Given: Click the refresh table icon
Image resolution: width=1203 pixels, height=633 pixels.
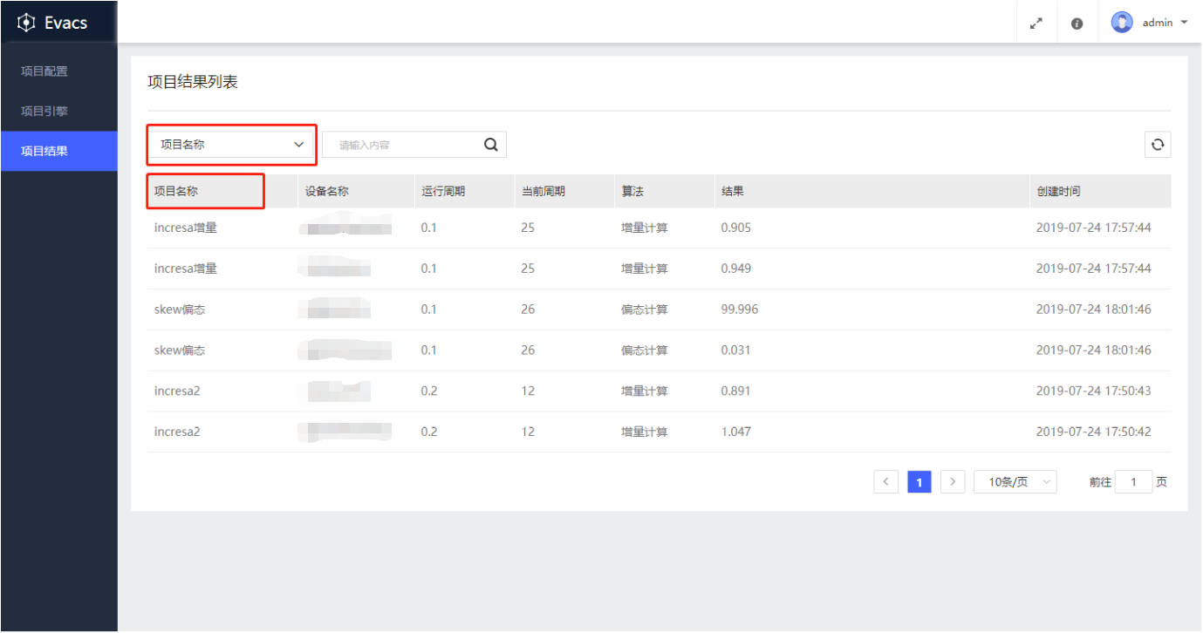Looking at the screenshot, I should [x=1158, y=145].
